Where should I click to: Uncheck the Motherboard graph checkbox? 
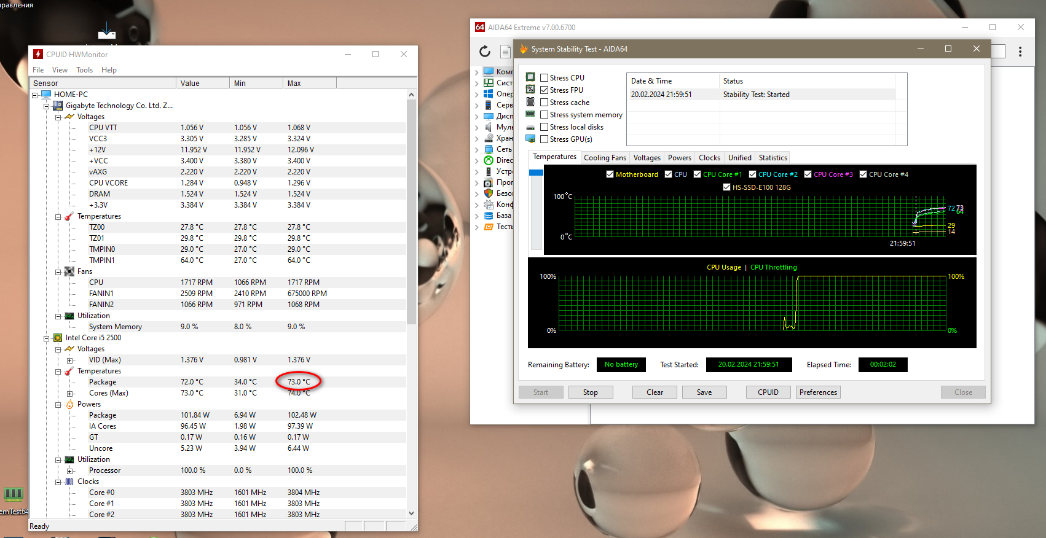610,174
